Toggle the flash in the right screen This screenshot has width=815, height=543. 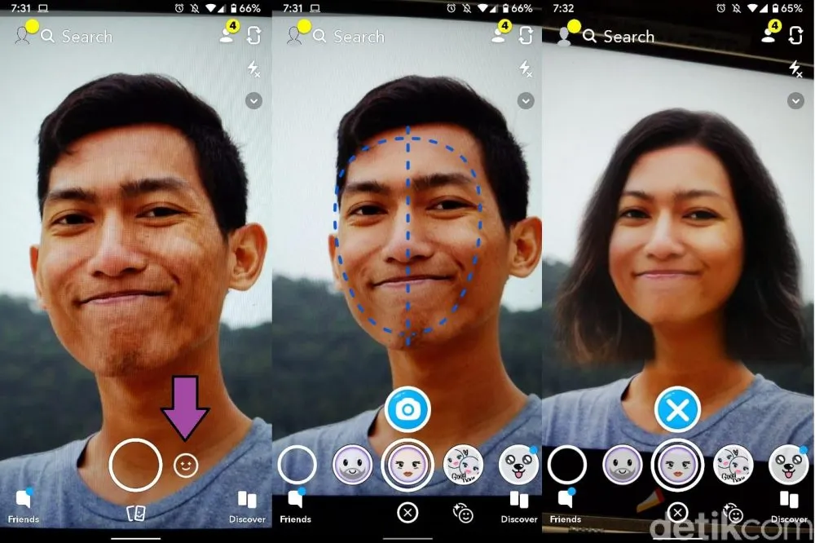click(796, 69)
